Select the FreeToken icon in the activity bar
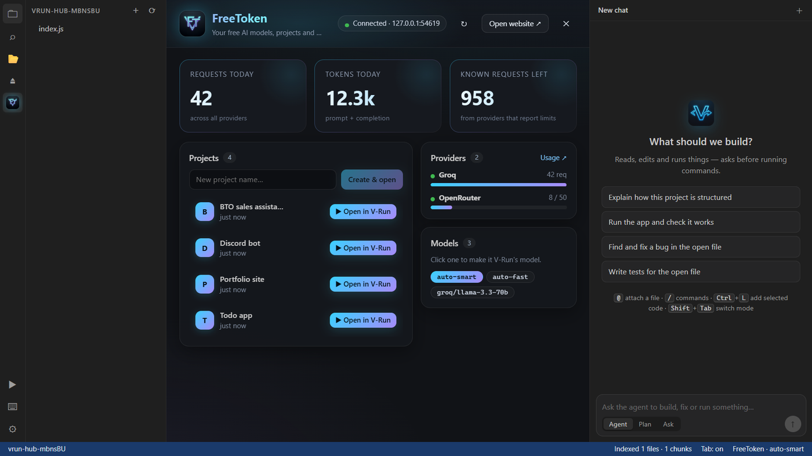Screen dimensions: 812x456 tap(13, 103)
